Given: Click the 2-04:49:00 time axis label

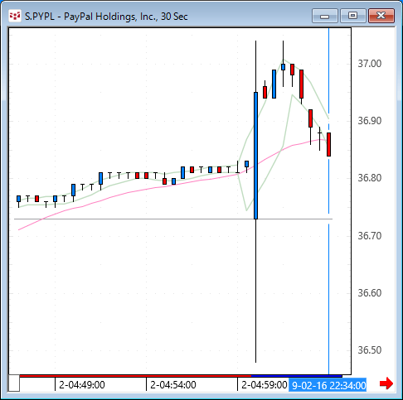Looking at the screenshot, I should (x=82, y=385).
